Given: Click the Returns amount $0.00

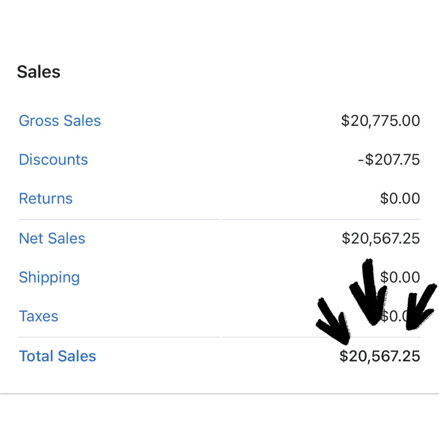Looking at the screenshot, I should pyautogui.click(x=400, y=199).
